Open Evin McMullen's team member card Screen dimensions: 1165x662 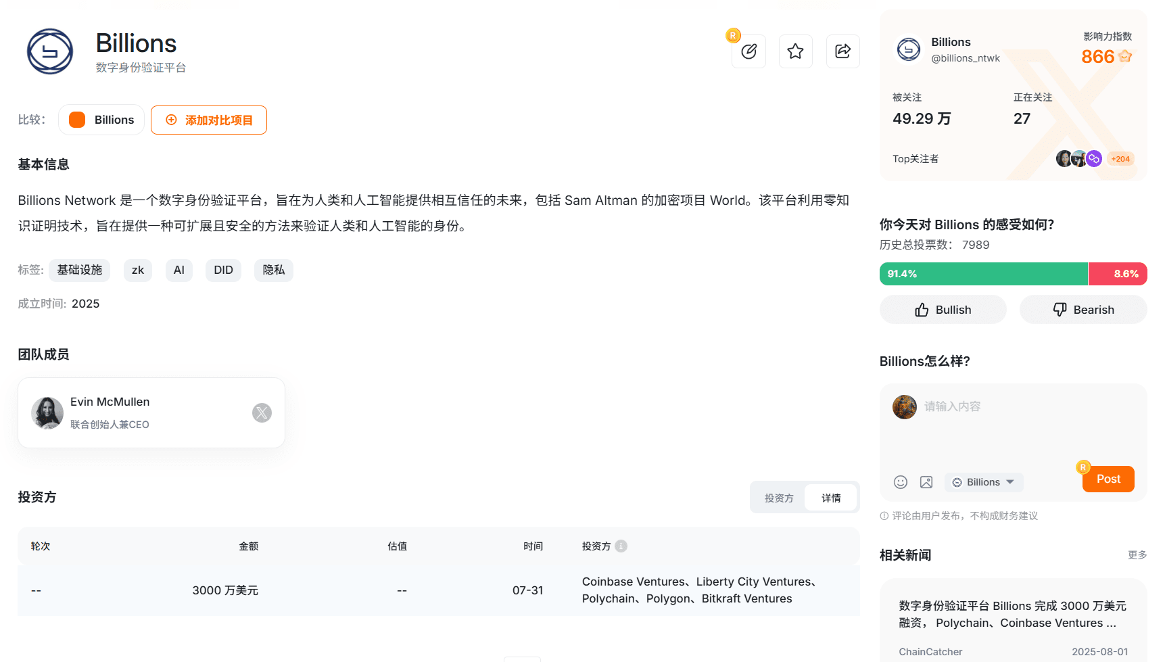151,412
